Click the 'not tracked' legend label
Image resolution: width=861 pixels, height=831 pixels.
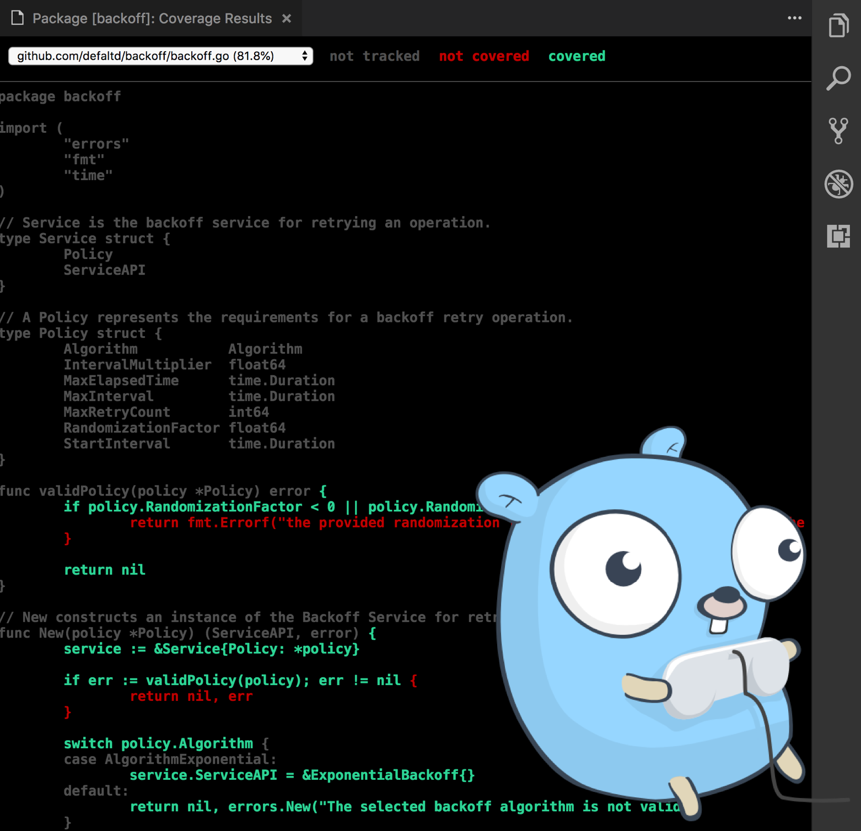pos(374,56)
